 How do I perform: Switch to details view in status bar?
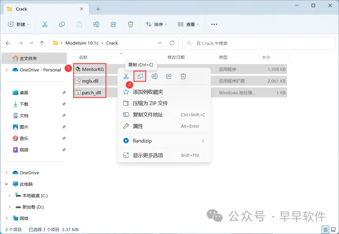(x=326, y=230)
